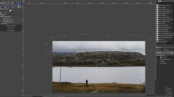Screen dimensions: 174x97
Task: Toggle first lock icon next to Vergrendelen
Action: [165, 55]
